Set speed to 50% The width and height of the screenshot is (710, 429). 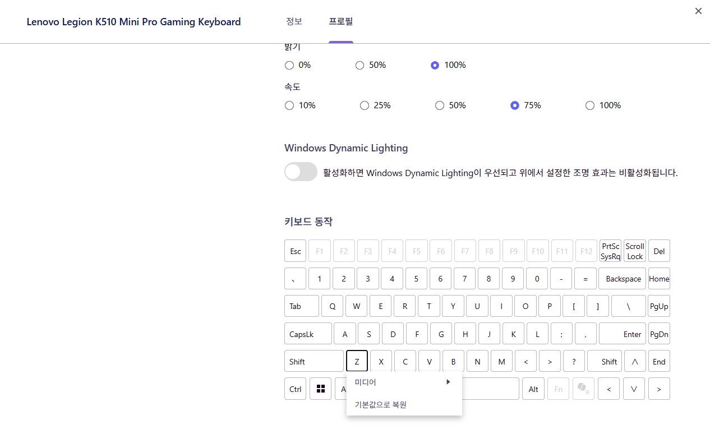[440, 105]
